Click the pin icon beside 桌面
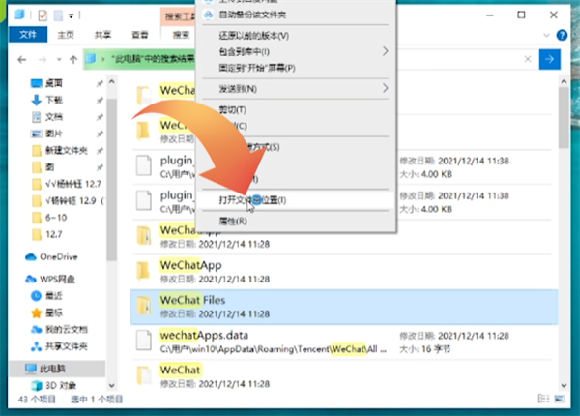This screenshot has height=416, width=580. tap(100, 83)
